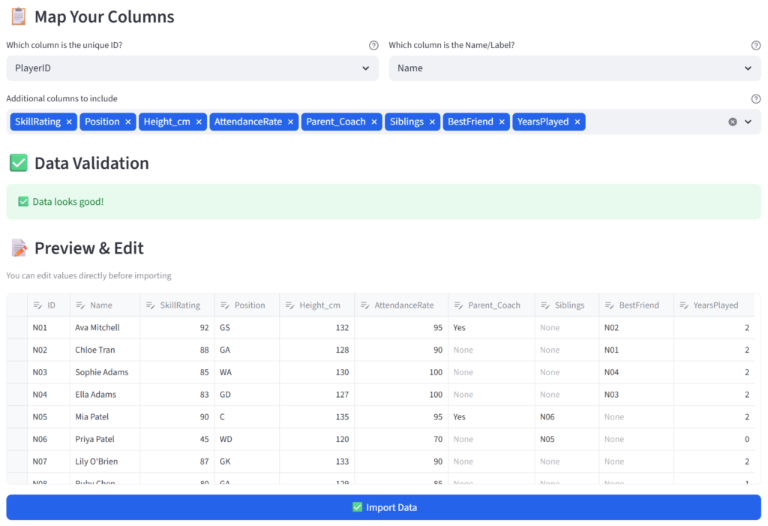Click help icon for unique ID column
The height and width of the screenshot is (526, 768).
[373, 45]
